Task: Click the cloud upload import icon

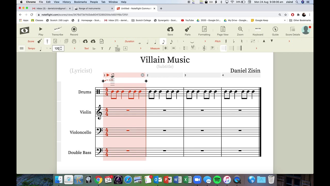Action: point(85,41)
